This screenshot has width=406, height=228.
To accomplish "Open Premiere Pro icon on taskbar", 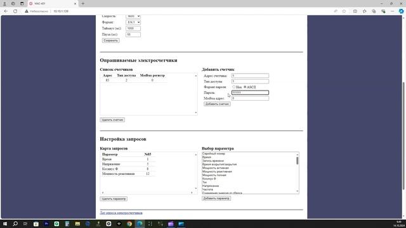I will click(46, 224).
